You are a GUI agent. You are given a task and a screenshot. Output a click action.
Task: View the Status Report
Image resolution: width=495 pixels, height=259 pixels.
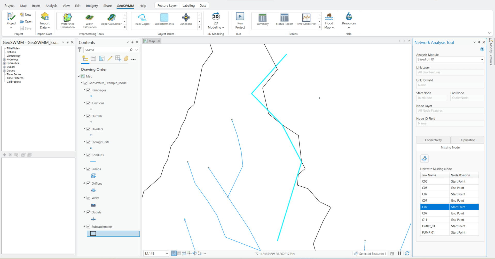coord(284,21)
